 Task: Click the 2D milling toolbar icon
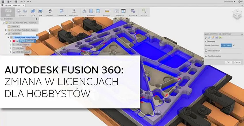[33, 11]
